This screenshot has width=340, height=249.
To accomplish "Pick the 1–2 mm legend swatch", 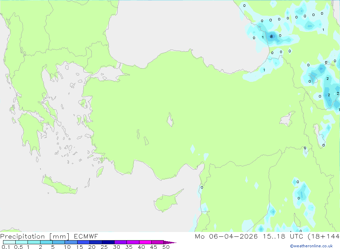I will click(34, 242).
